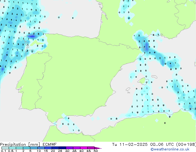196x152 pixels.
Task: Click the 'Tu' weekday label
Action: (114, 145)
